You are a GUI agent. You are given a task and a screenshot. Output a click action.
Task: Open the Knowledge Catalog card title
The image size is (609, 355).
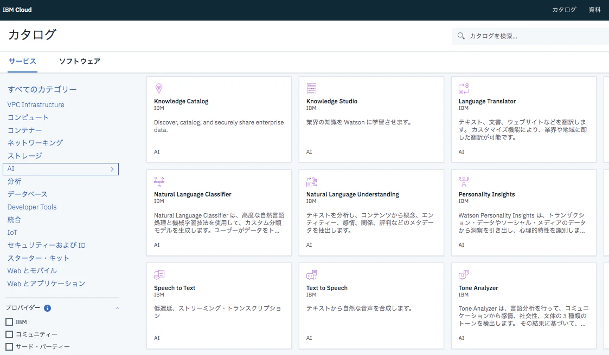click(x=181, y=101)
